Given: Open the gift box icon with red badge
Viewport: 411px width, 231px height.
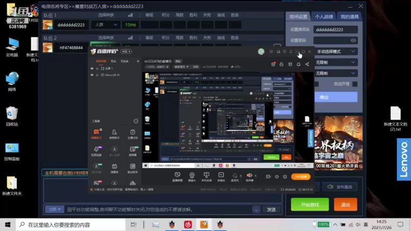Looking at the screenshot, I should [273, 64].
